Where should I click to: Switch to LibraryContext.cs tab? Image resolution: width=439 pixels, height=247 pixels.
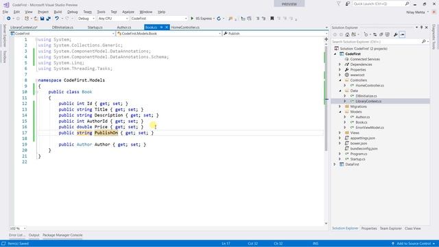tap(24, 27)
